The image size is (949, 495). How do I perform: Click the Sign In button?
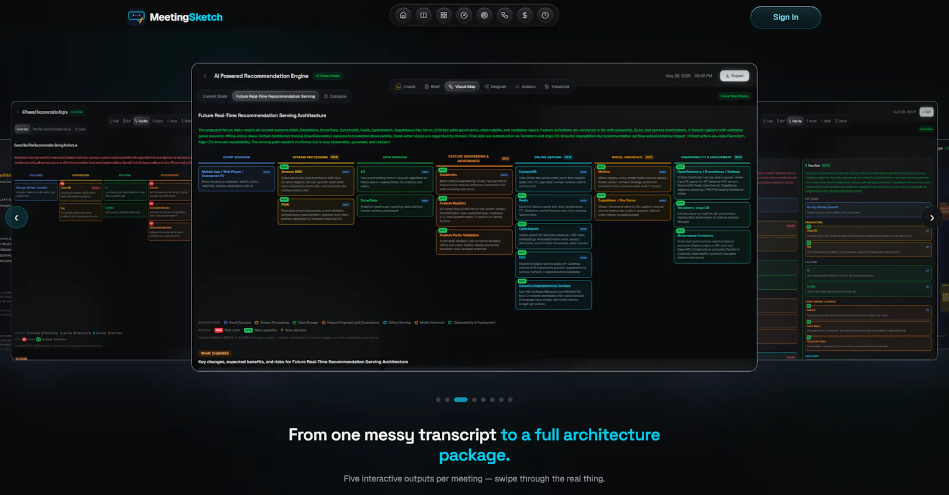pos(785,17)
